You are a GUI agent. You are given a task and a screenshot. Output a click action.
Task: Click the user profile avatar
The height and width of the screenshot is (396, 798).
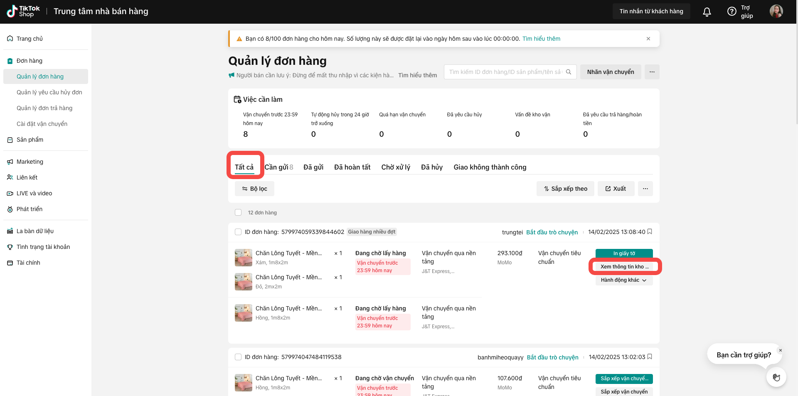(776, 11)
